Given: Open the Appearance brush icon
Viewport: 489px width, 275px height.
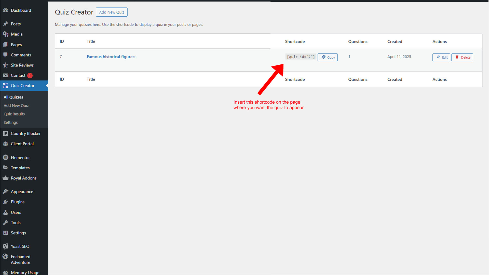Looking at the screenshot, I should click(6, 191).
